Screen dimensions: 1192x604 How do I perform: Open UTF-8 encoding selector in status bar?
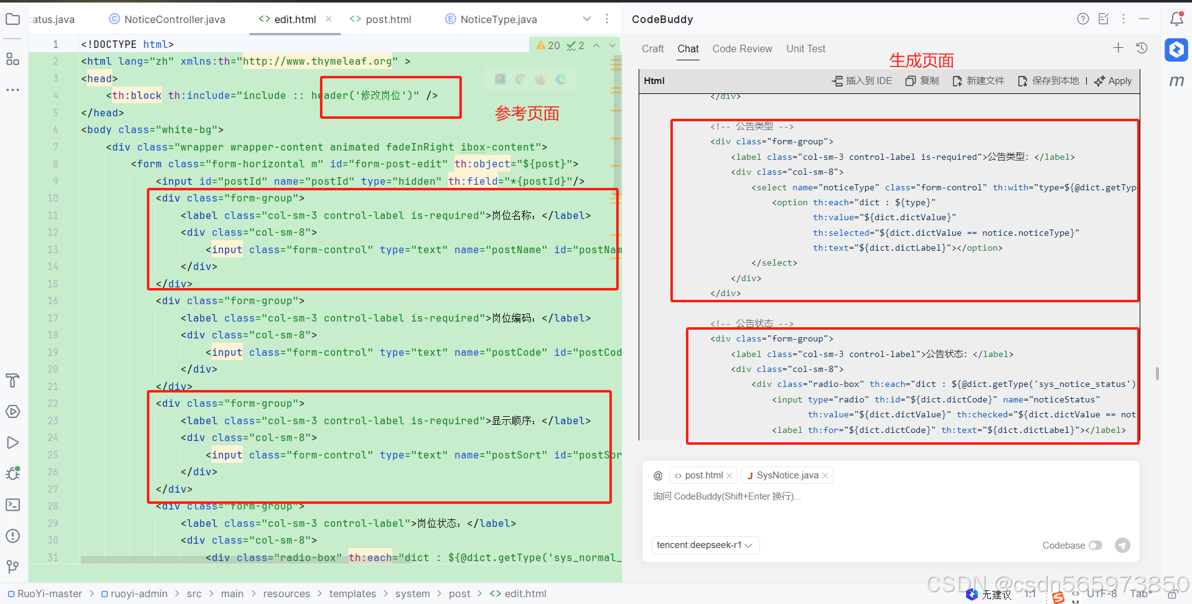(x=1102, y=594)
